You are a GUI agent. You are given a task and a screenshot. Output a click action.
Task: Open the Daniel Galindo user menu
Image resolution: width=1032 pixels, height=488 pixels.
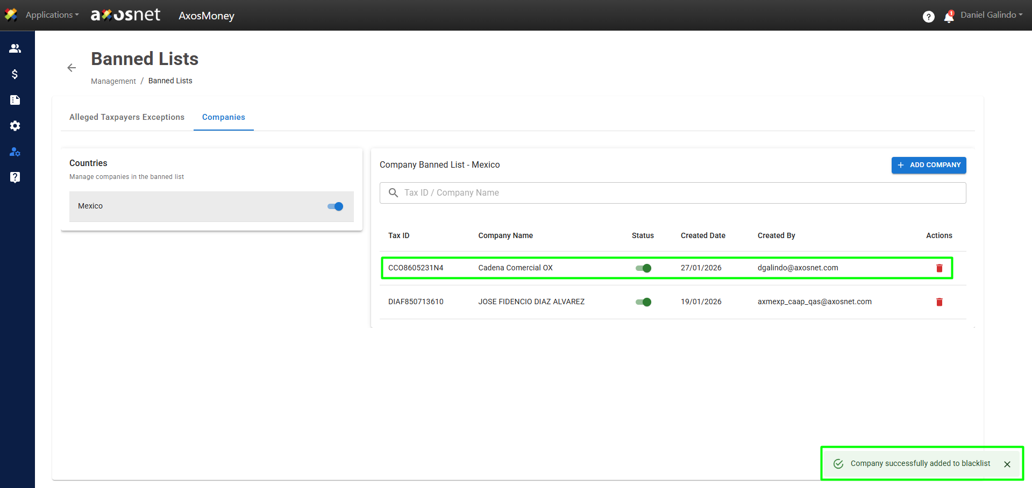(991, 15)
